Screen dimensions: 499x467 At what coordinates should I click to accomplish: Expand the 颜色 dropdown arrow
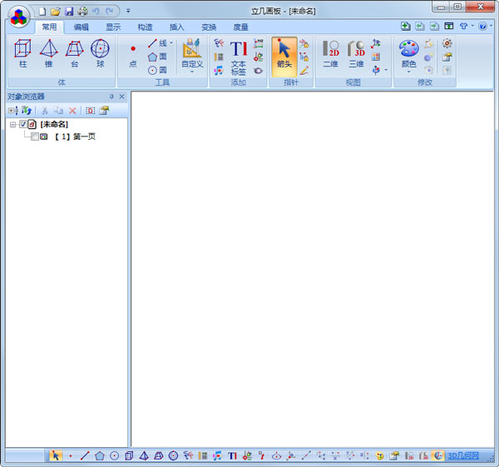point(408,72)
